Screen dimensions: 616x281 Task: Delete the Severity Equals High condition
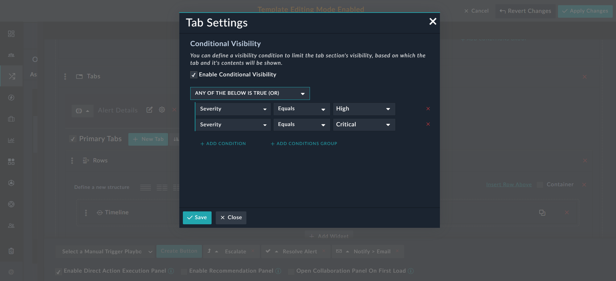tap(428, 109)
